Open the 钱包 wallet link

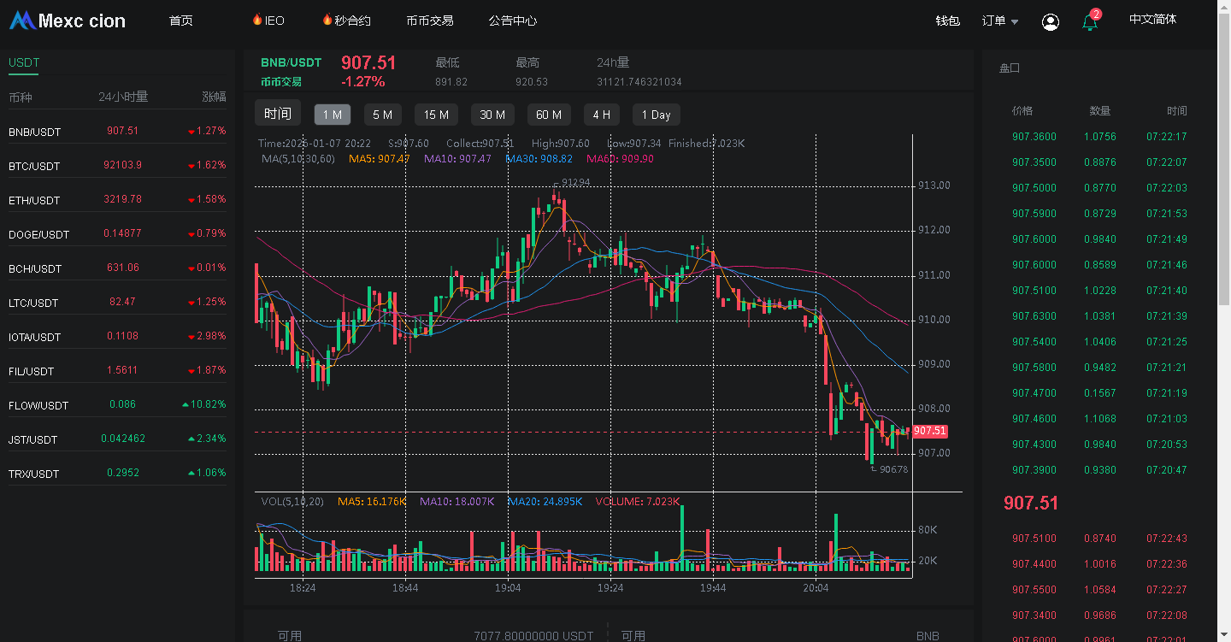click(947, 21)
